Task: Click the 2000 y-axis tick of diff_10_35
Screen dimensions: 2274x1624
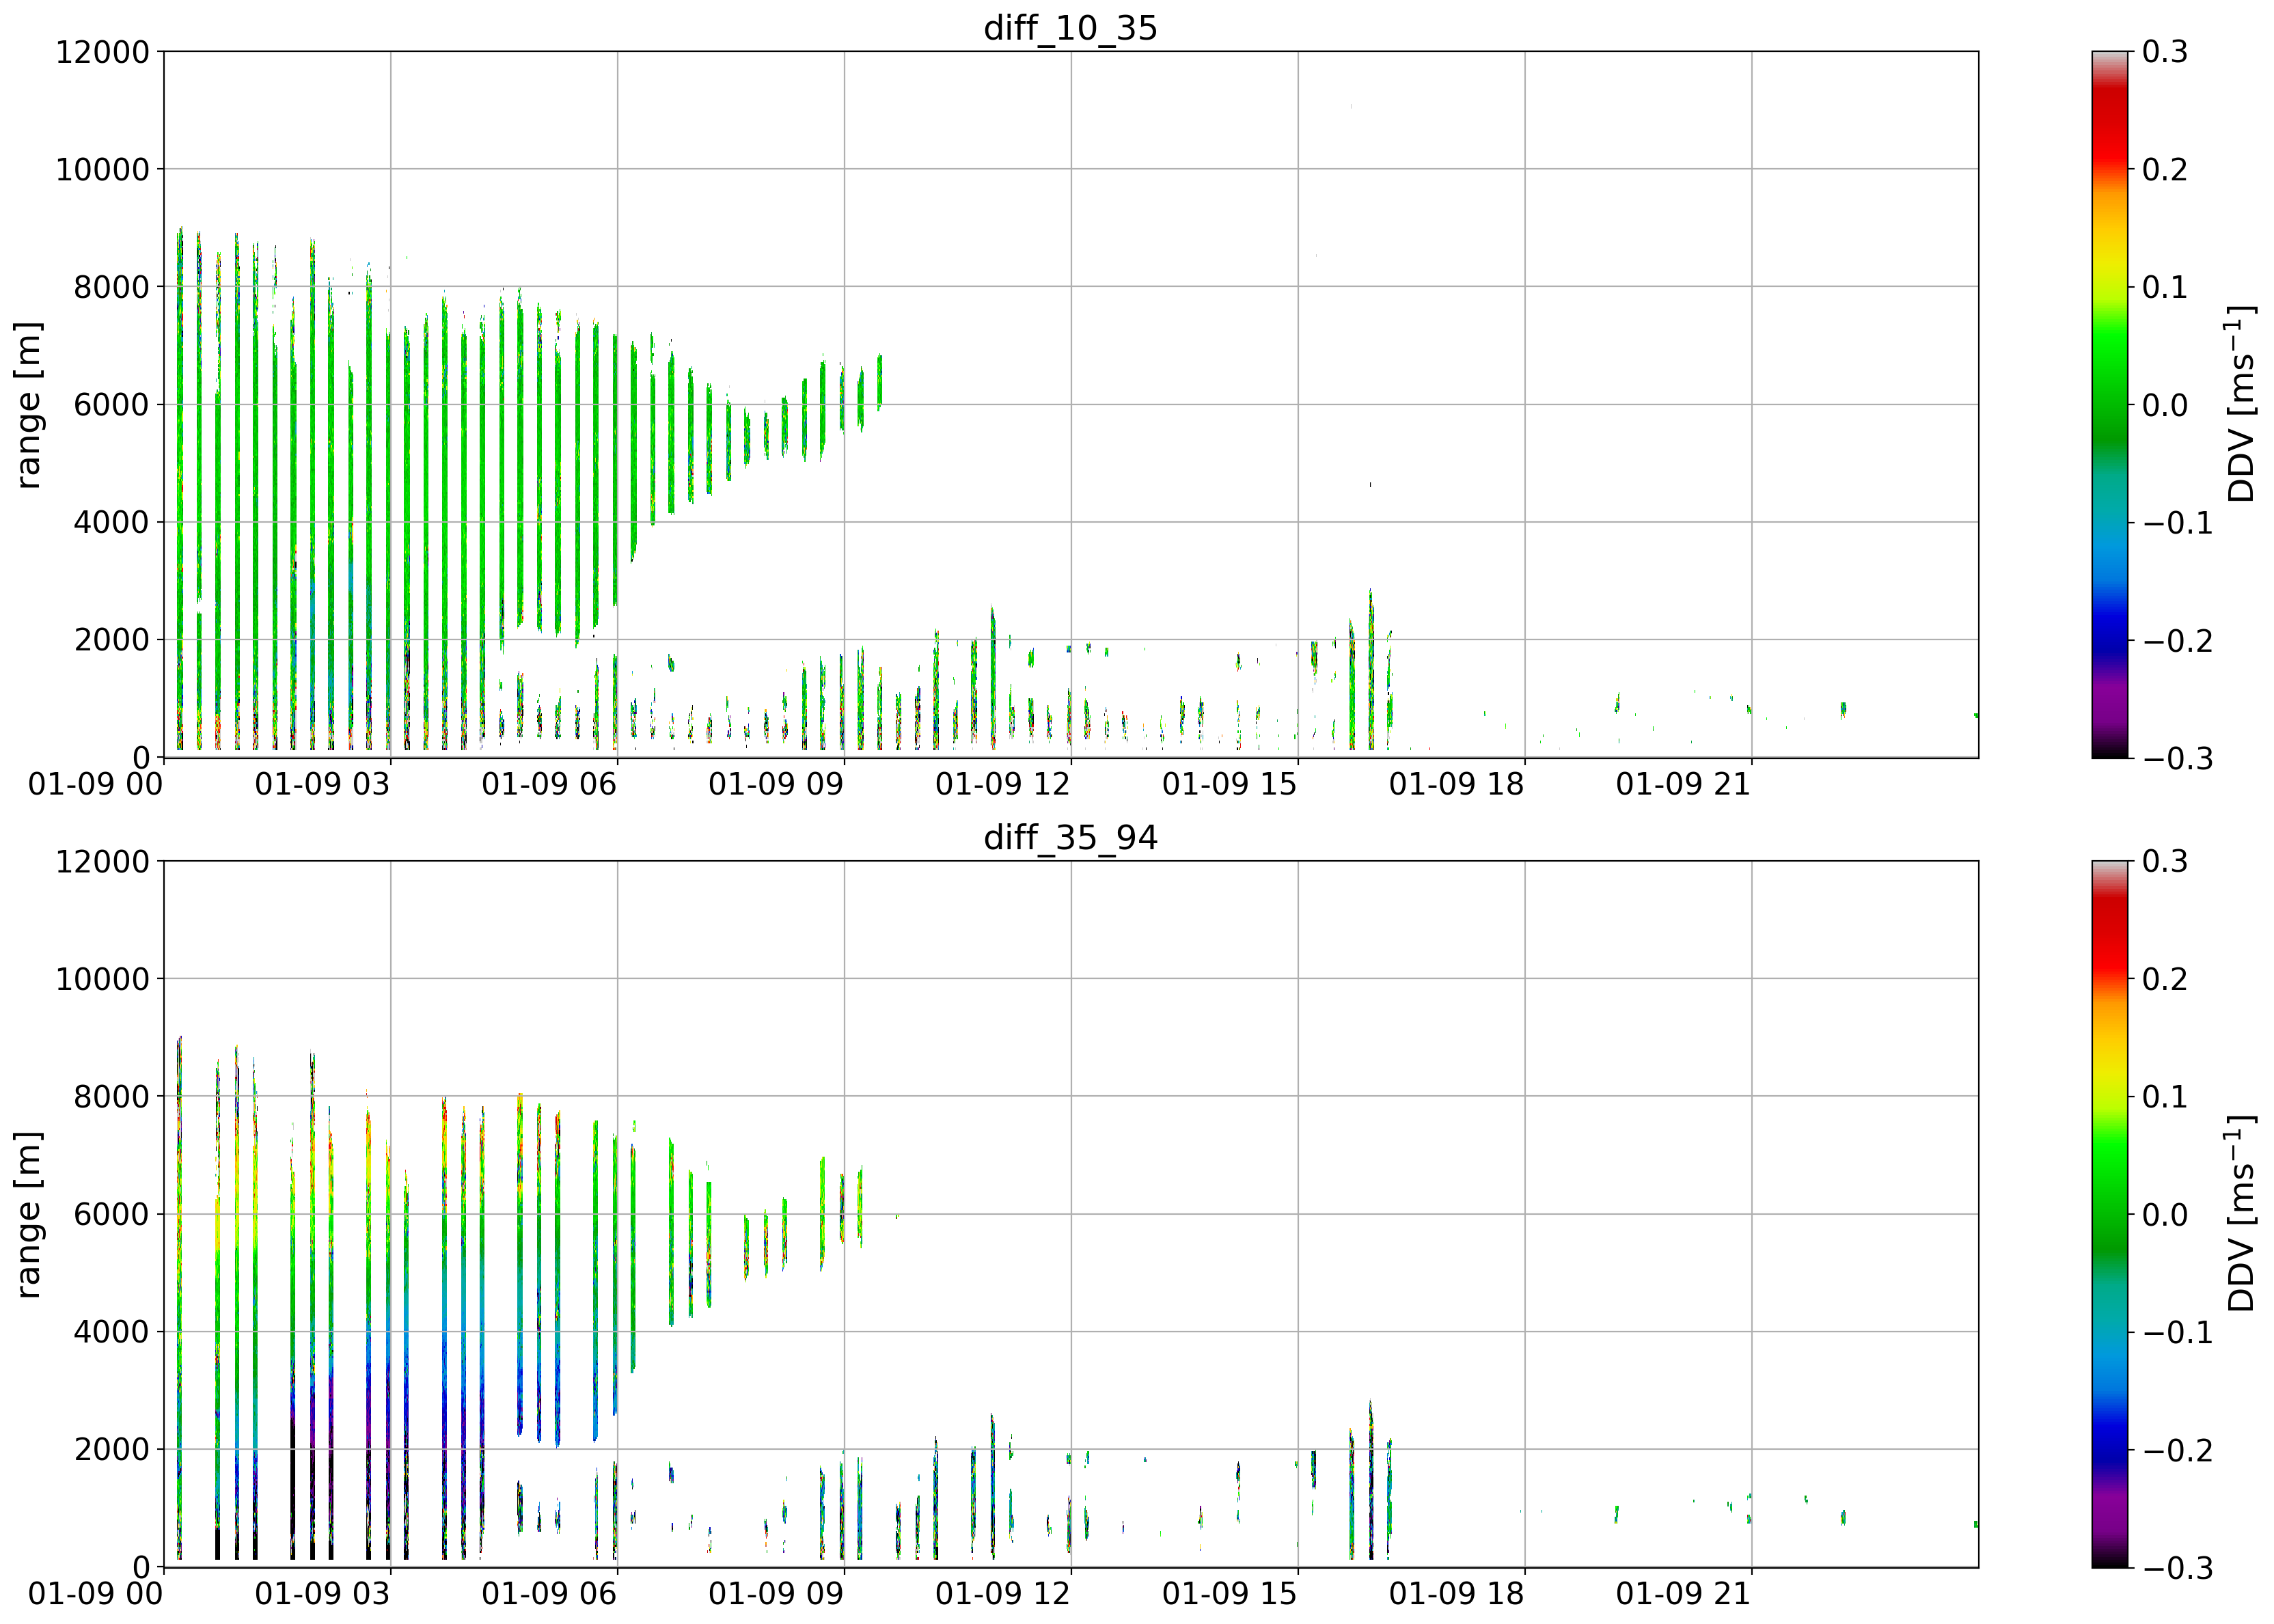Action: pyautogui.click(x=111, y=640)
